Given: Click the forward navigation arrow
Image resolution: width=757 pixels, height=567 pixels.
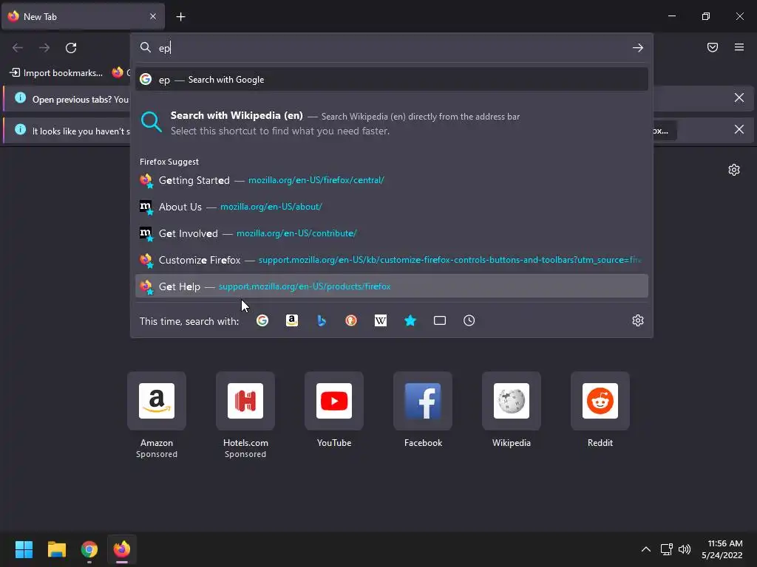Looking at the screenshot, I should coord(44,48).
